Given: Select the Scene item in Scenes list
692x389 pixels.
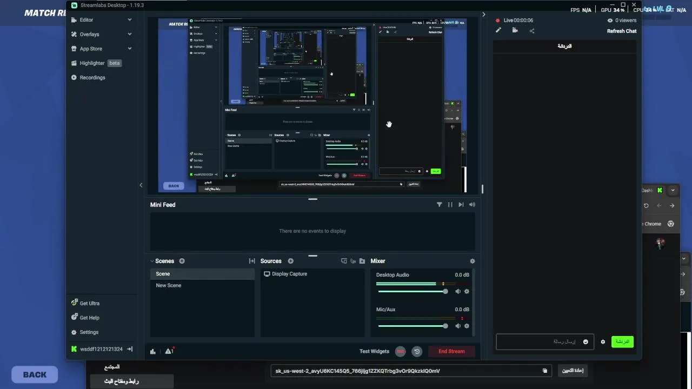Looking at the screenshot, I should (x=202, y=274).
